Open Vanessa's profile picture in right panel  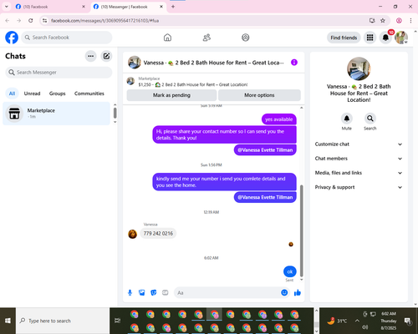click(x=359, y=68)
